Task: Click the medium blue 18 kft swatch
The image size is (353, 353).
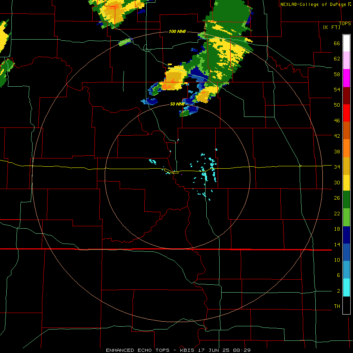Action: tap(346, 252)
